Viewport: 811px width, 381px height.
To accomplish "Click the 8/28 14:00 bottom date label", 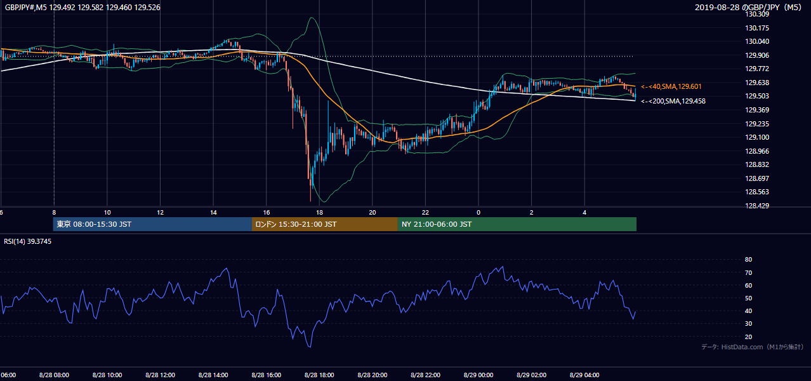I will 213,375.
